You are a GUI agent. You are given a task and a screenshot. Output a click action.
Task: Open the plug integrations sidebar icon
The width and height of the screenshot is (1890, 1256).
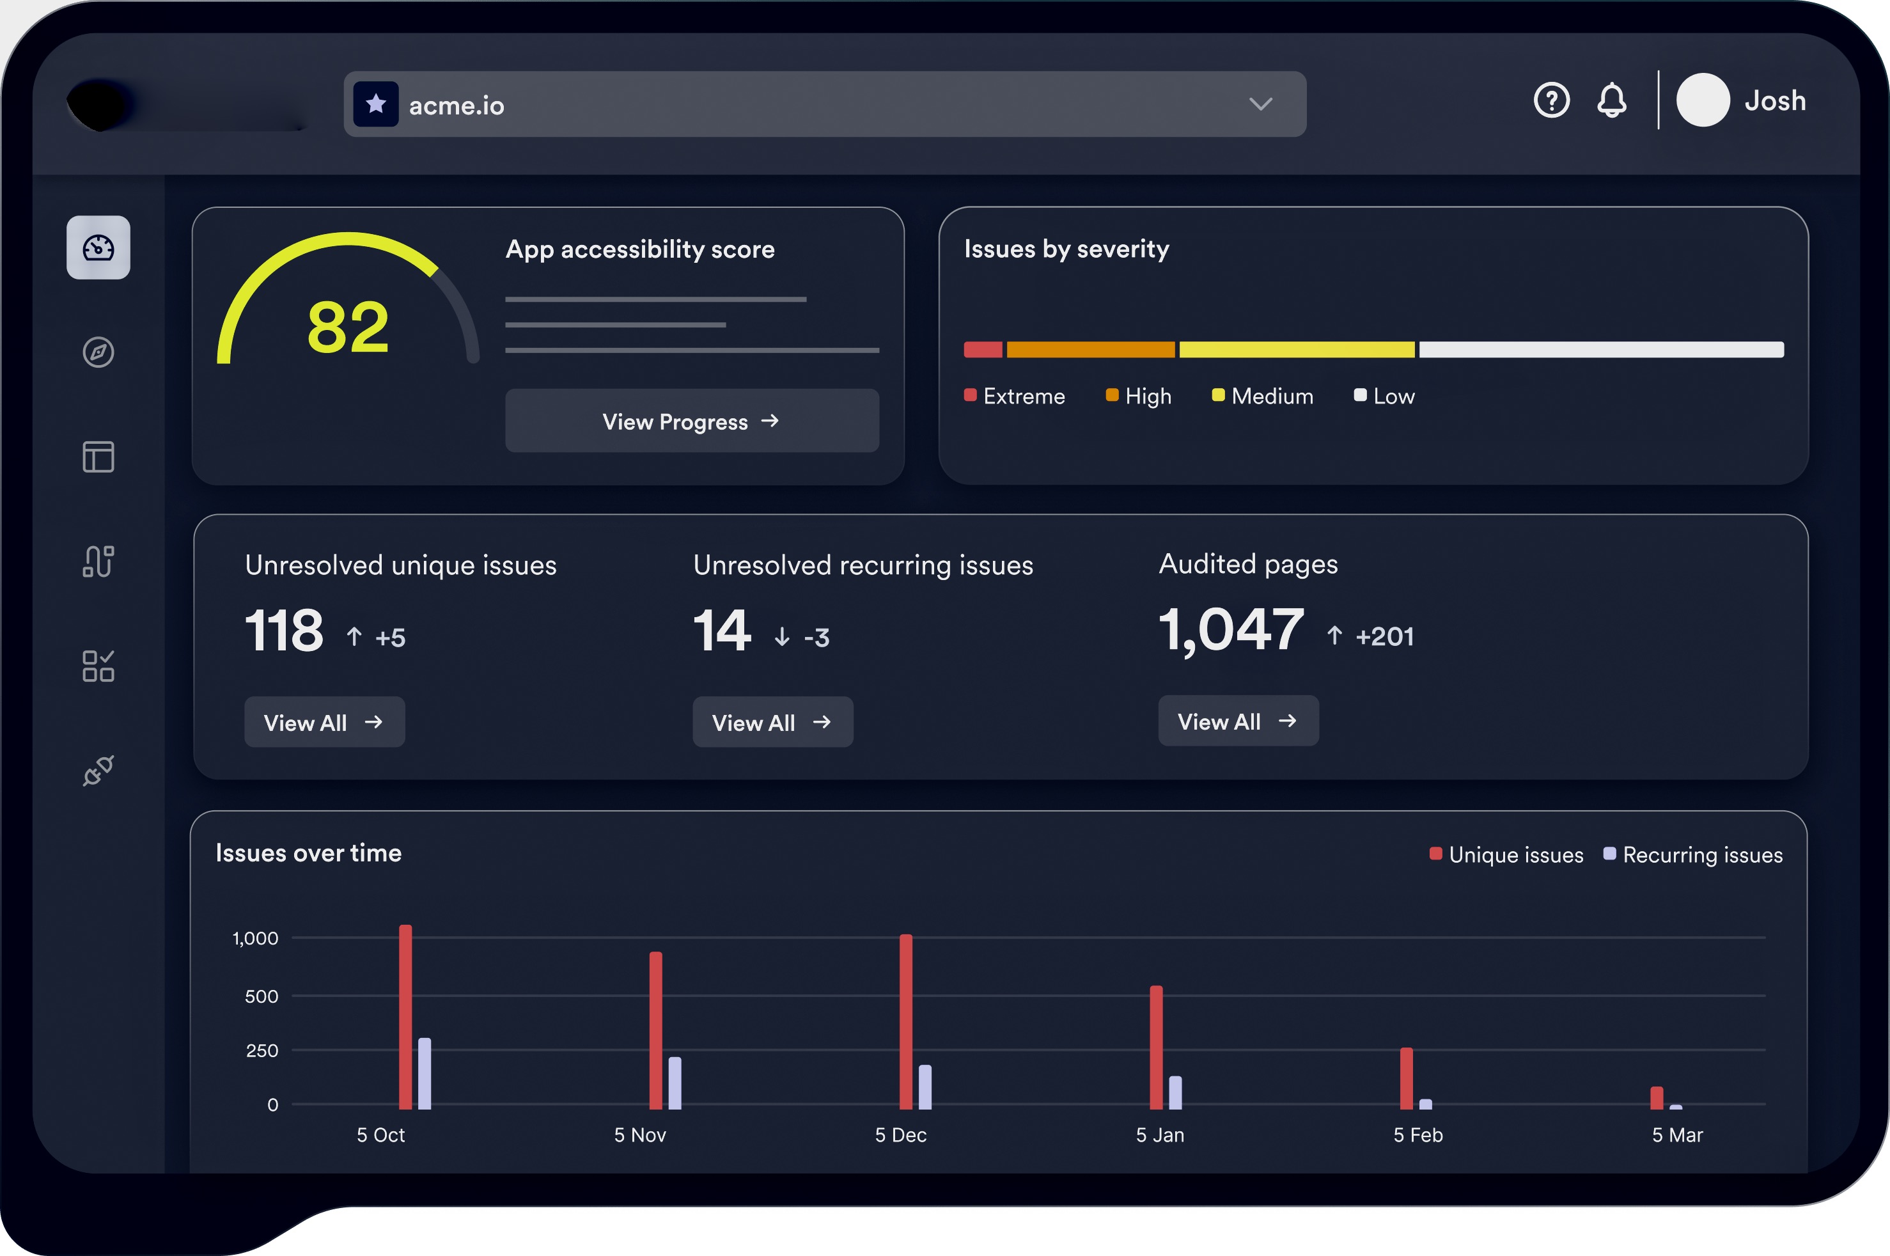pyautogui.click(x=98, y=771)
